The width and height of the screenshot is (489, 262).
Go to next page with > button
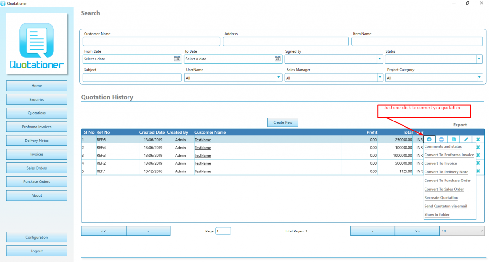point(372,231)
